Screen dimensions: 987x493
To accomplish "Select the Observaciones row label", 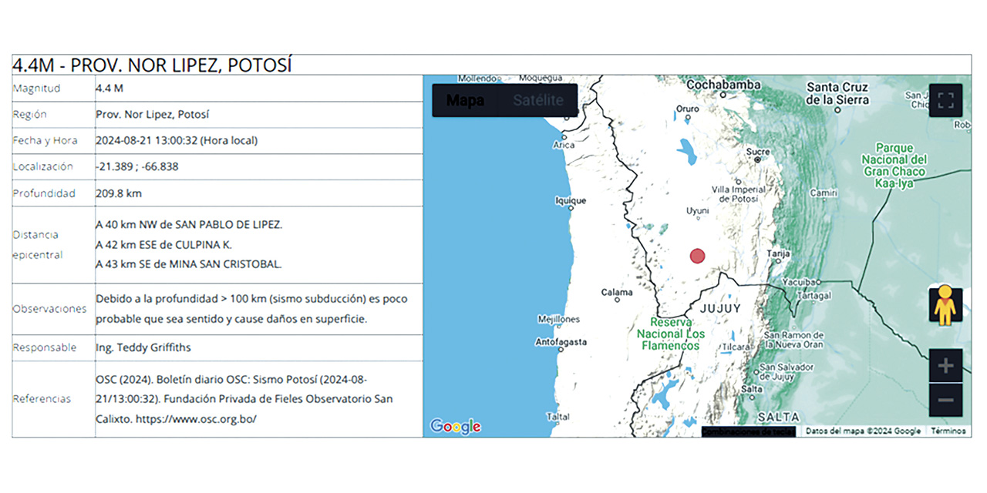I will click(49, 309).
